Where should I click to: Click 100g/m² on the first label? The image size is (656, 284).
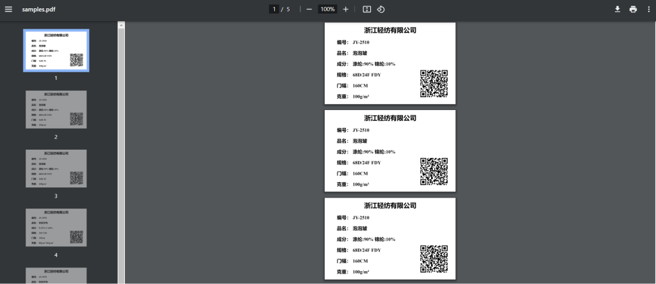click(x=361, y=97)
